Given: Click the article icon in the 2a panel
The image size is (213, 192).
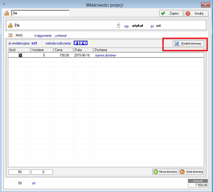Looking at the screenshot, I should click(x=10, y=25).
